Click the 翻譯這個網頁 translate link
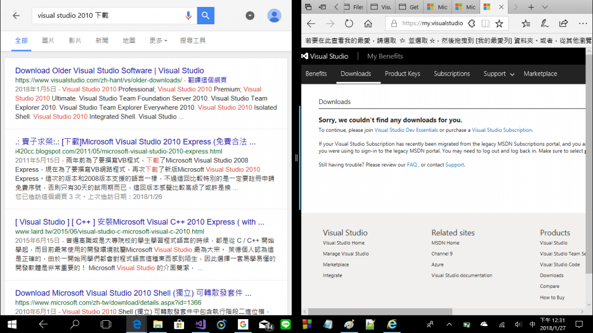The height and width of the screenshot is (333, 593). click(207, 80)
